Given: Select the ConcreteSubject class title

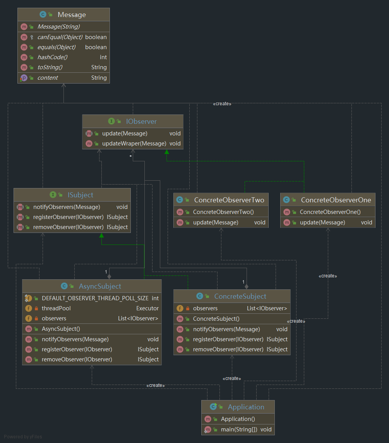Looking at the screenshot, I should pyautogui.click(x=240, y=296).
